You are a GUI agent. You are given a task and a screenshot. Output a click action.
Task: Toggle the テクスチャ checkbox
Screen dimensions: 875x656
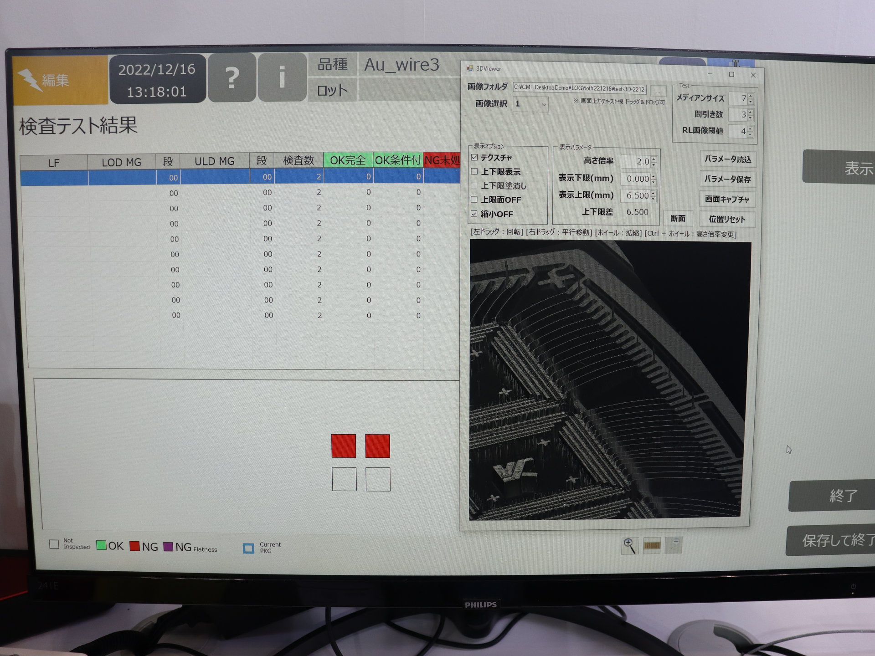(474, 157)
